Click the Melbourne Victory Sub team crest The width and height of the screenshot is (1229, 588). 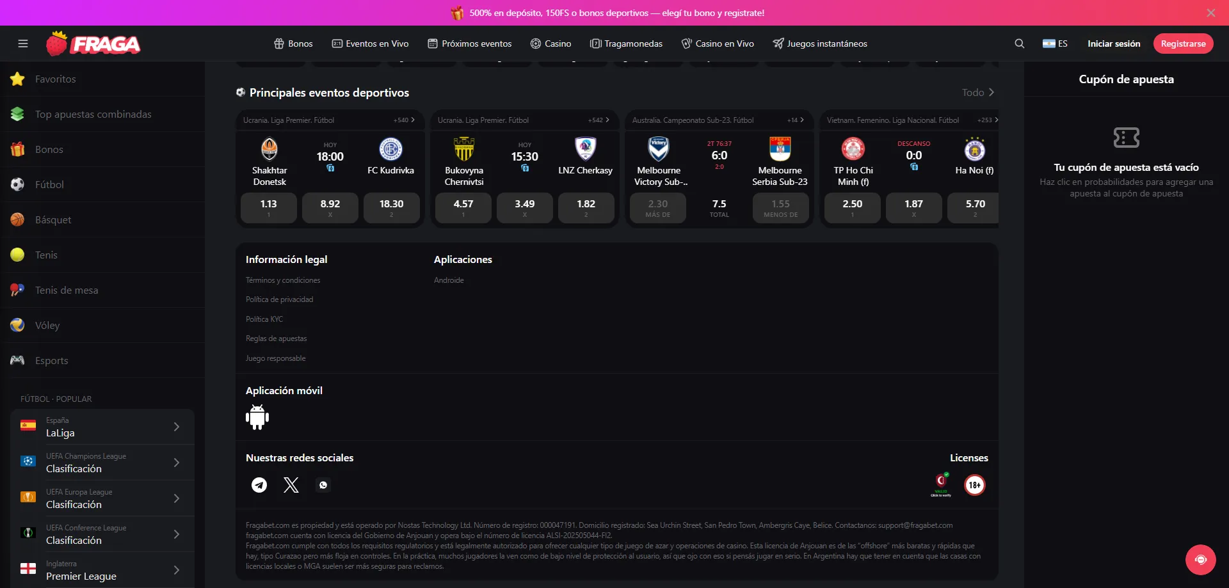pyautogui.click(x=659, y=149)
